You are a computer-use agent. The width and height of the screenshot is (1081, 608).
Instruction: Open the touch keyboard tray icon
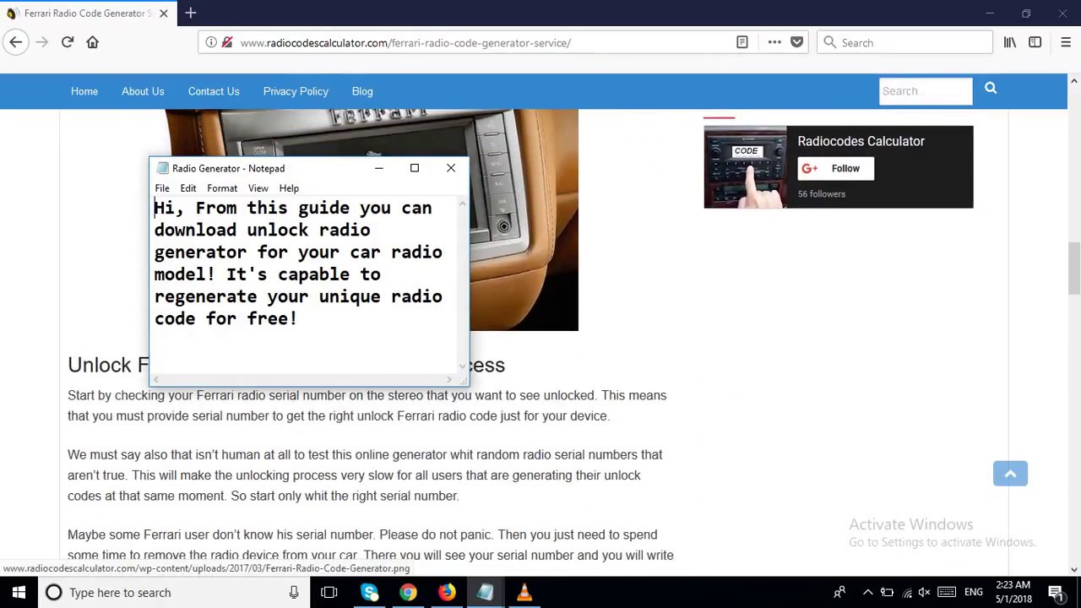[947, 593]
